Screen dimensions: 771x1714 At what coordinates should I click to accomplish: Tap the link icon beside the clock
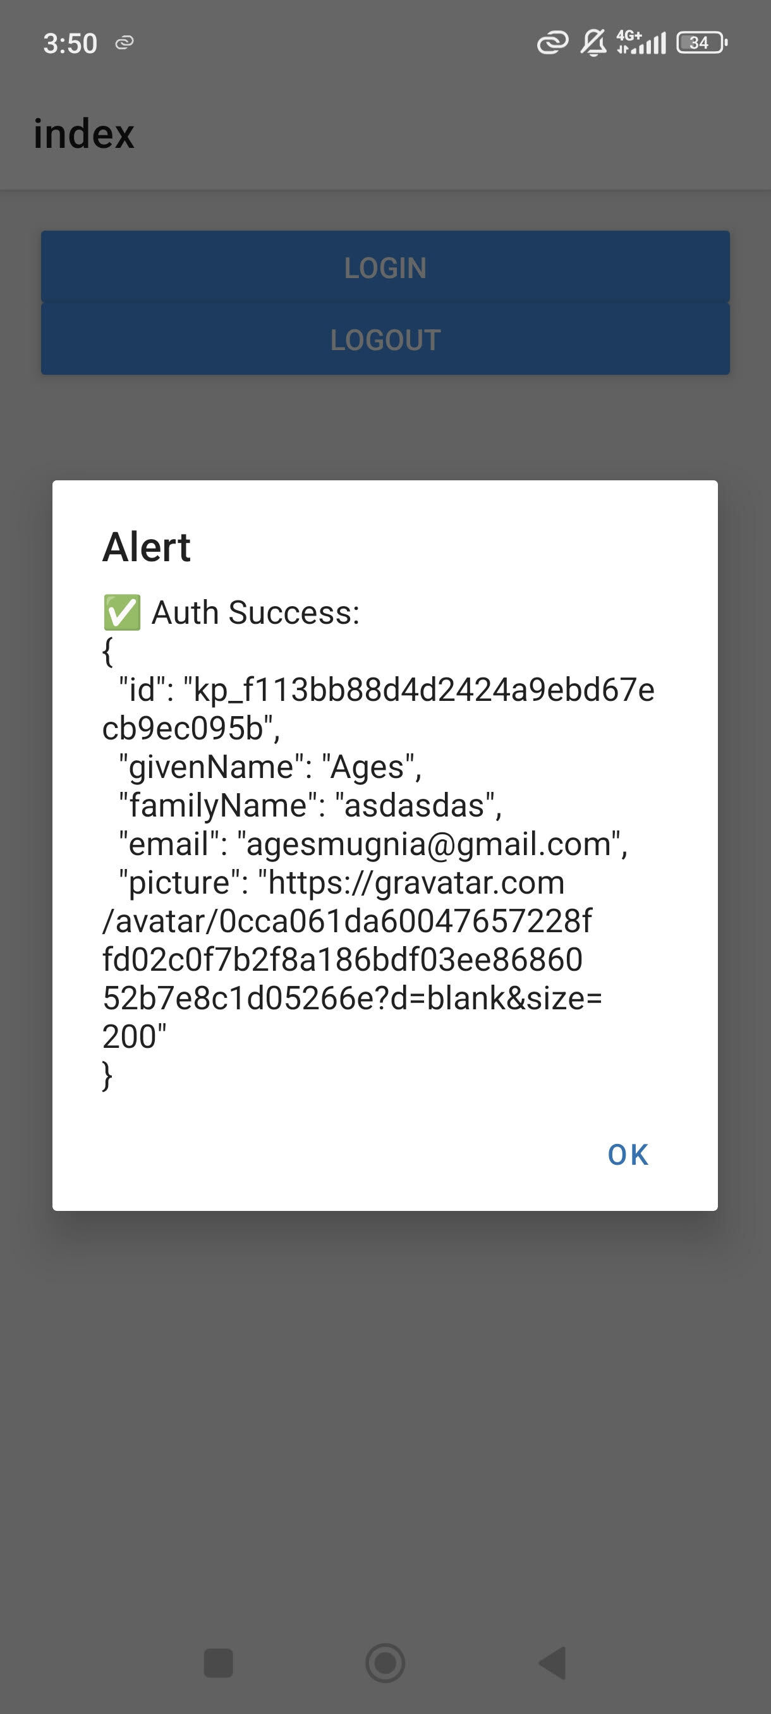click(x=124, y=43)
